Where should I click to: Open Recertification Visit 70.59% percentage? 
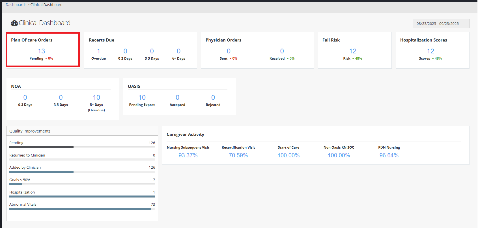coord(238,155)
